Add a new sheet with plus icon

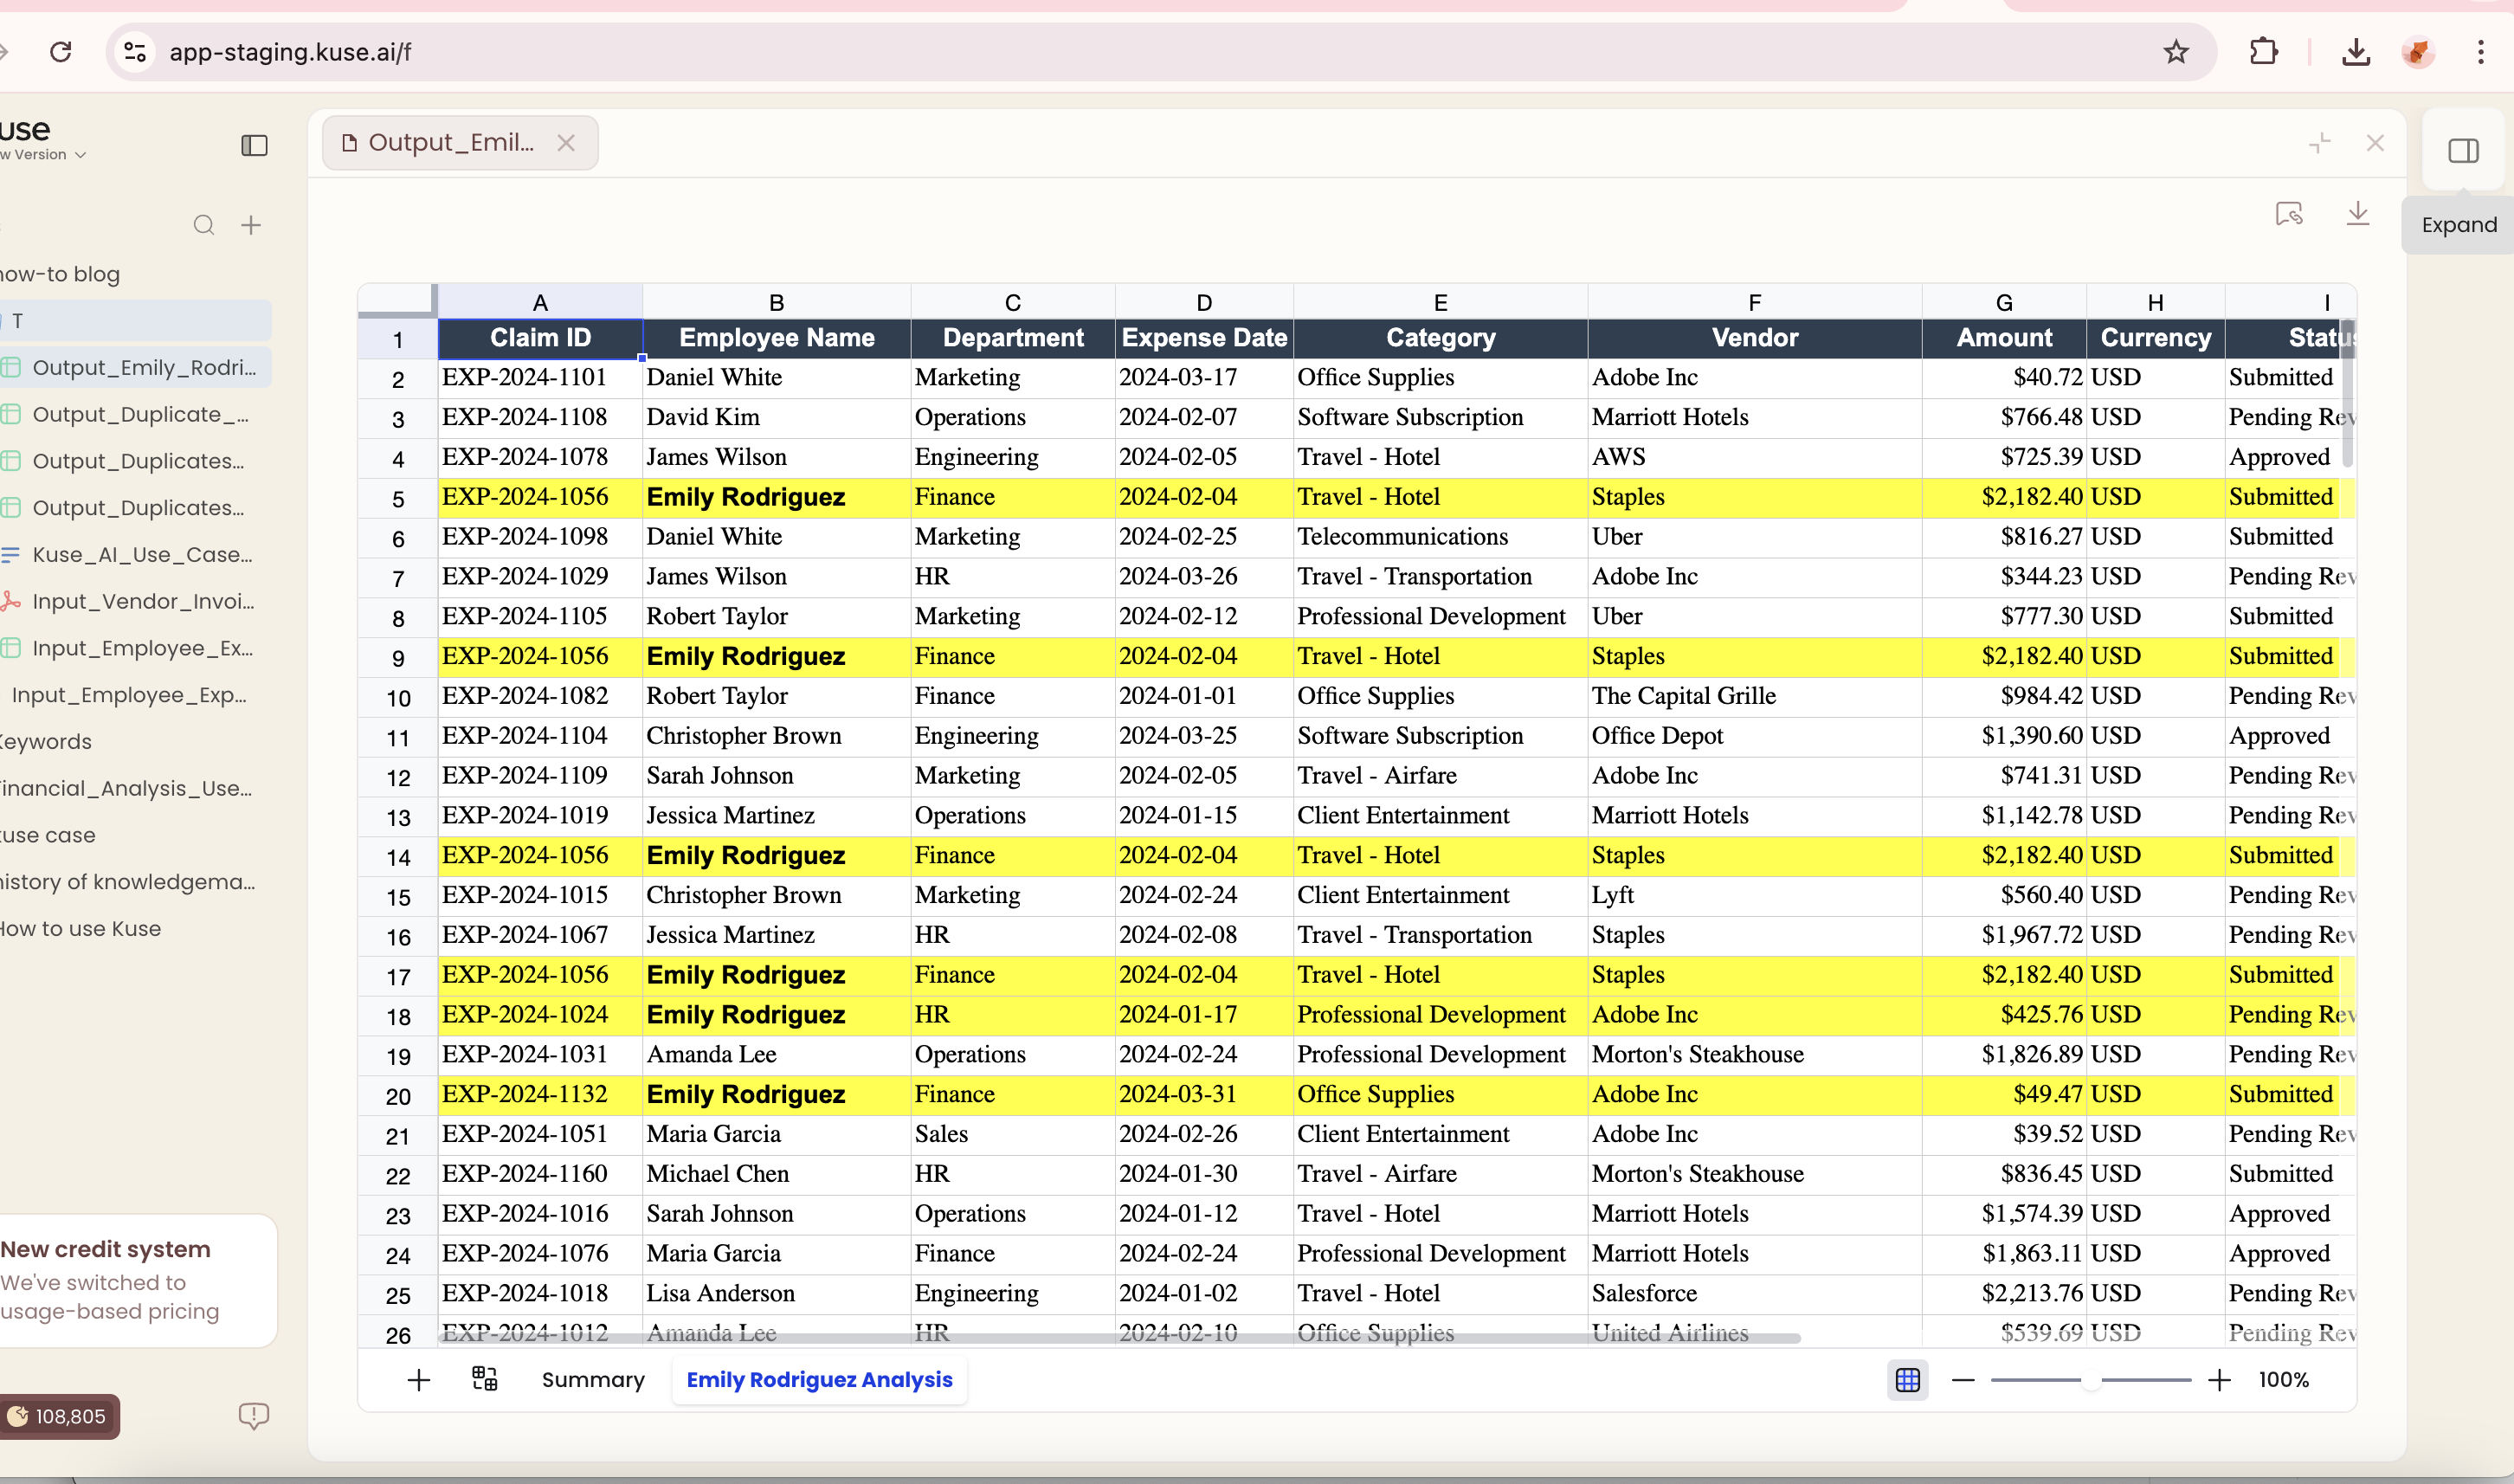[419, 1380]
